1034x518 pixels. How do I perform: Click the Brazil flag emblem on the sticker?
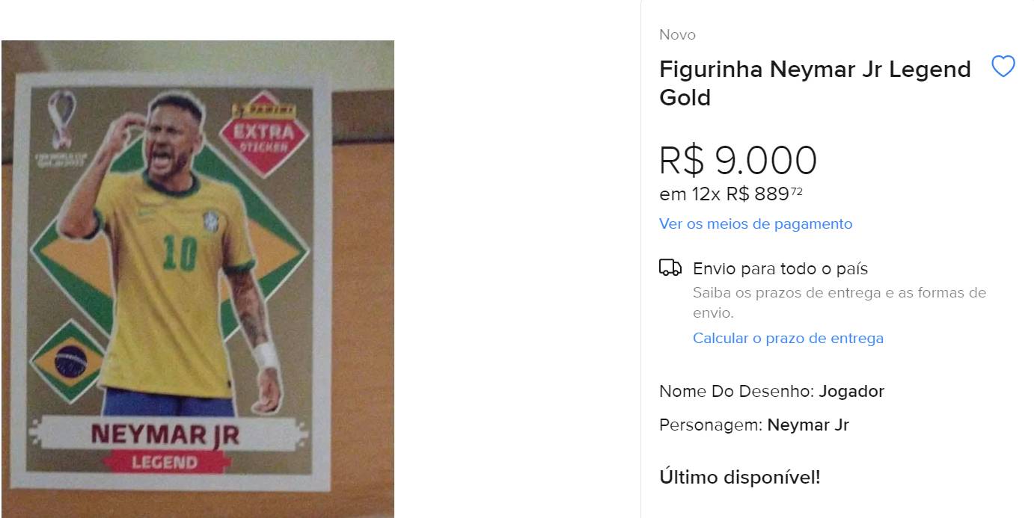[x=71, y=360]
